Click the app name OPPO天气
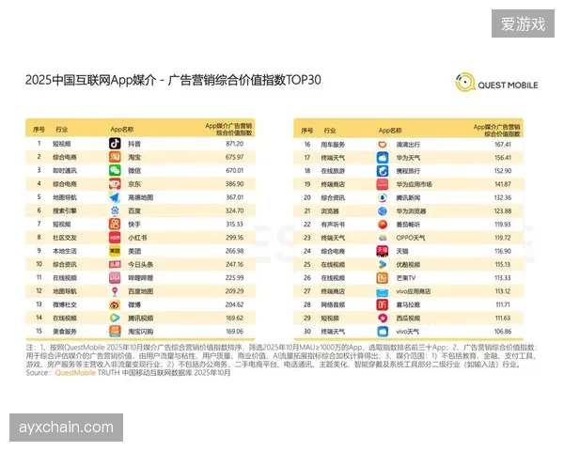This screenshot has height=451, width=564. point(411,238)
